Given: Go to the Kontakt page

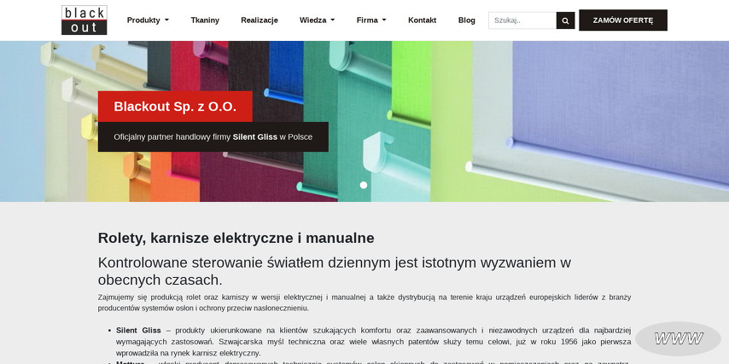Looking at the screenshot, I should (423, 20).
